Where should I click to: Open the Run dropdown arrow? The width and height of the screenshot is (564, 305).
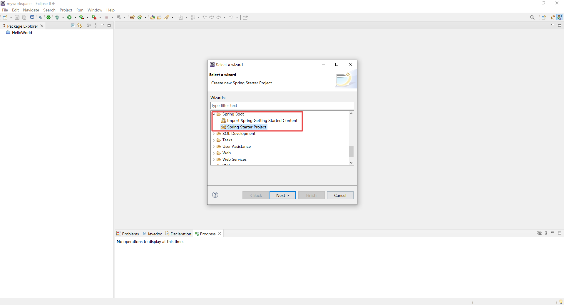(x=75, y=17)
